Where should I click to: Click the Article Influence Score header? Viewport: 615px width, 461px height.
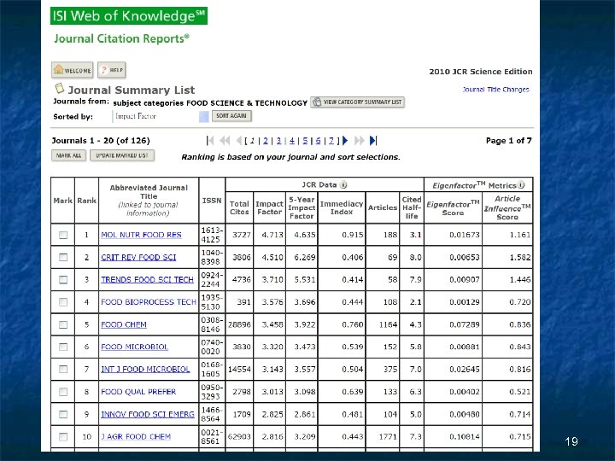507,207
